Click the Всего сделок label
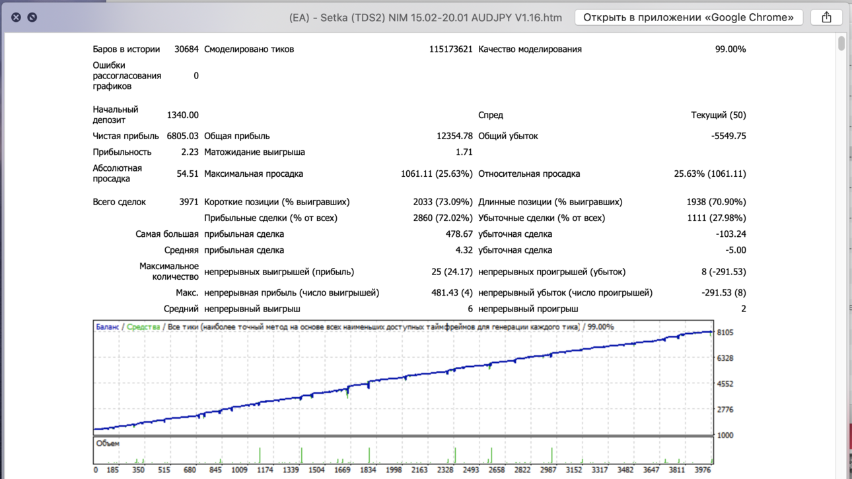852x479 pixels. tap(119, 202)
